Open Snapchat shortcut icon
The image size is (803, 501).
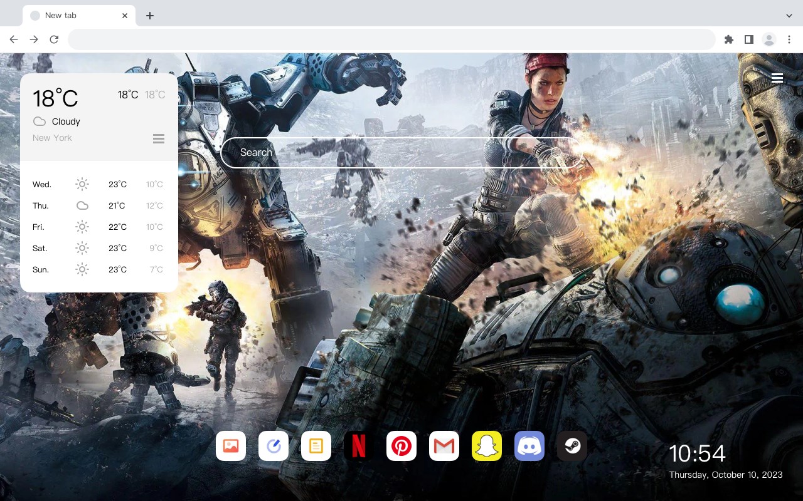pyautogui.click(x=487, y=446)
